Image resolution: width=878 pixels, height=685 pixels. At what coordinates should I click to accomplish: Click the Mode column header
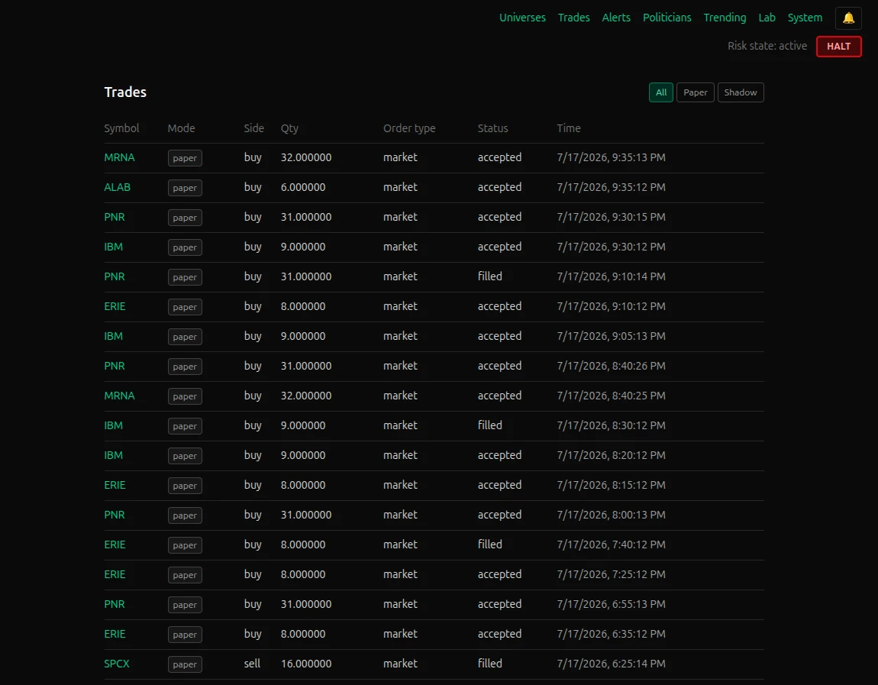[x=182, y=128]
